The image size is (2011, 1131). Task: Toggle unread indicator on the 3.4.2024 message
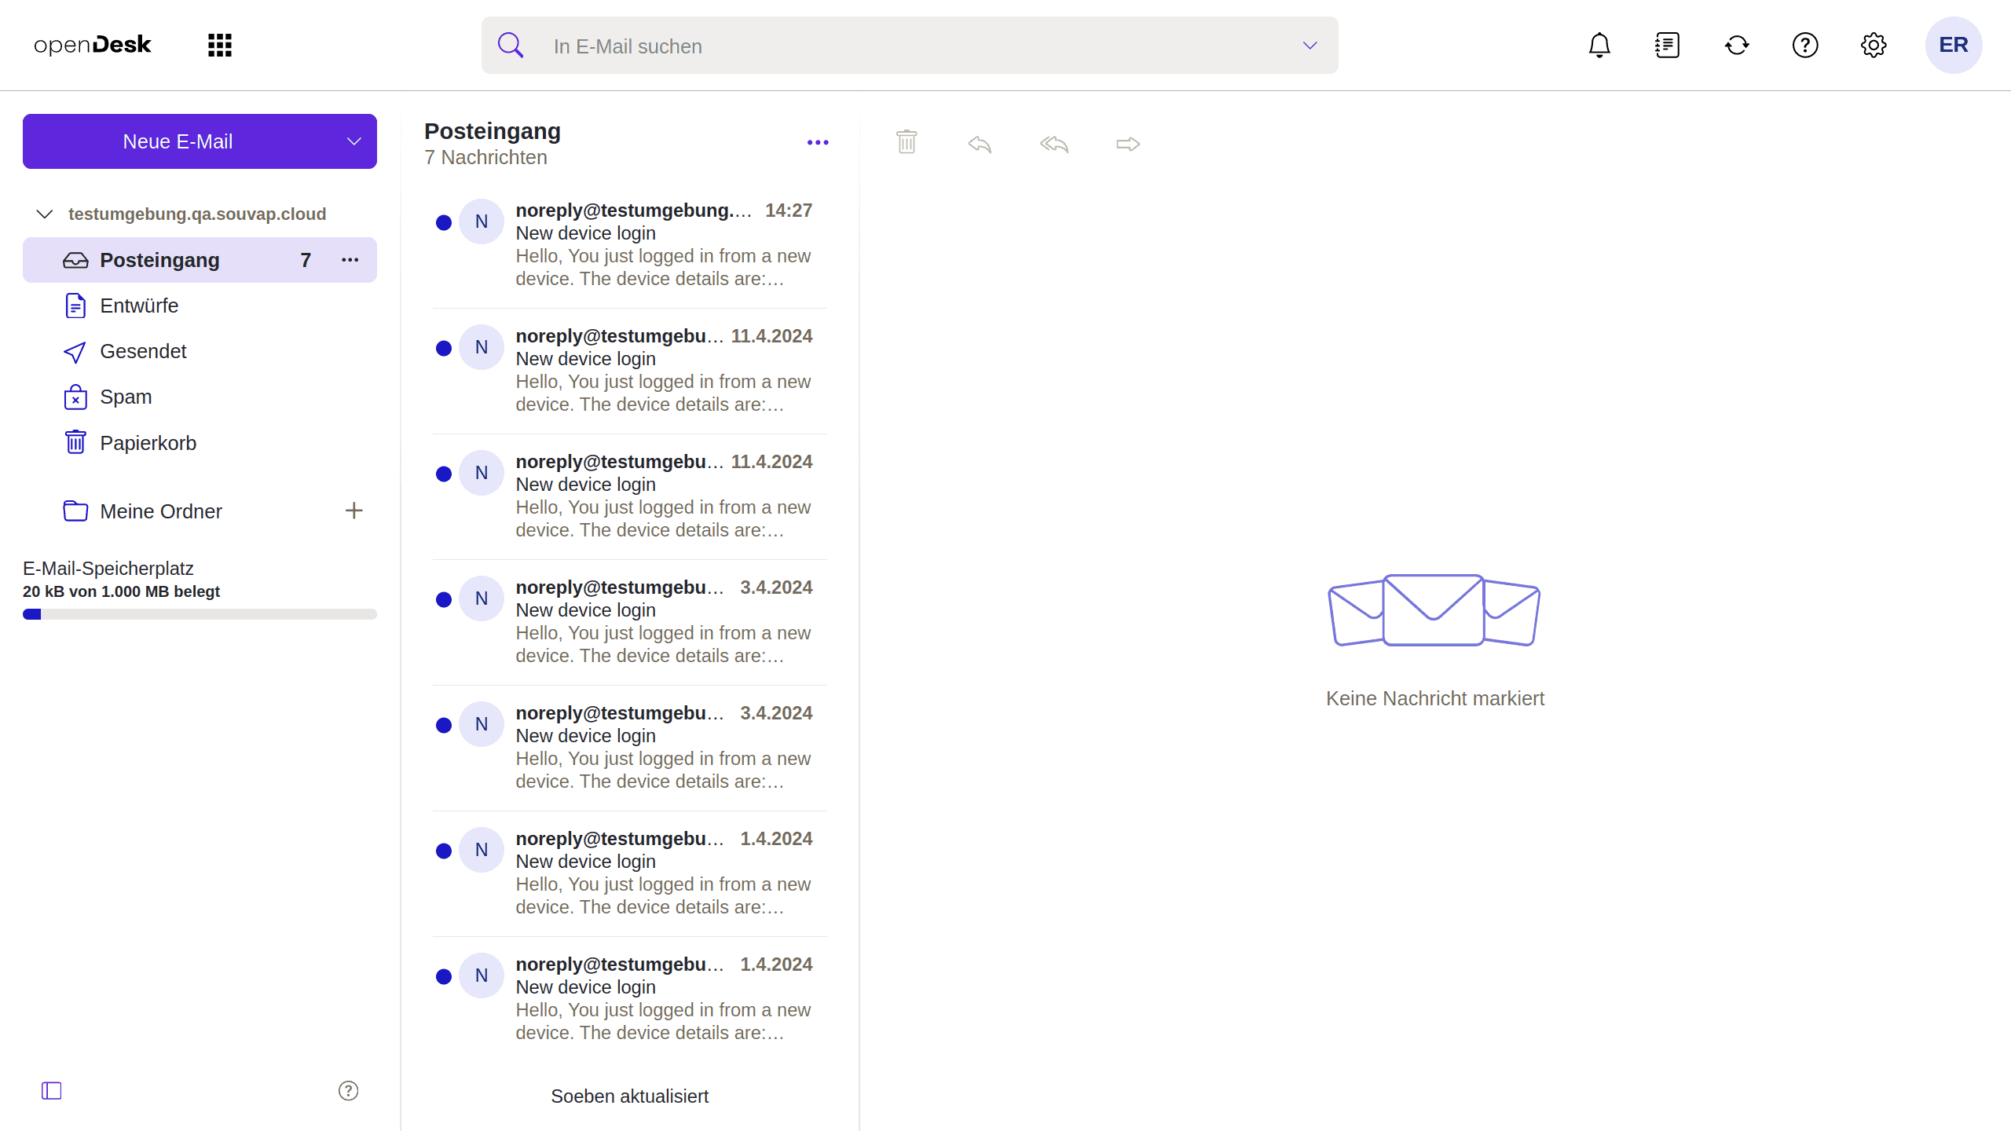click(444, 598)
